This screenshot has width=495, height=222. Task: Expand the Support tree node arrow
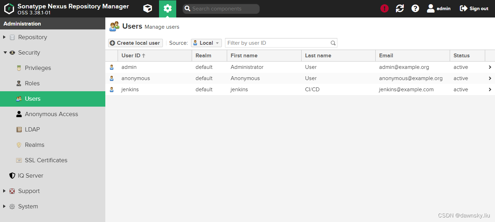point(5,191)
